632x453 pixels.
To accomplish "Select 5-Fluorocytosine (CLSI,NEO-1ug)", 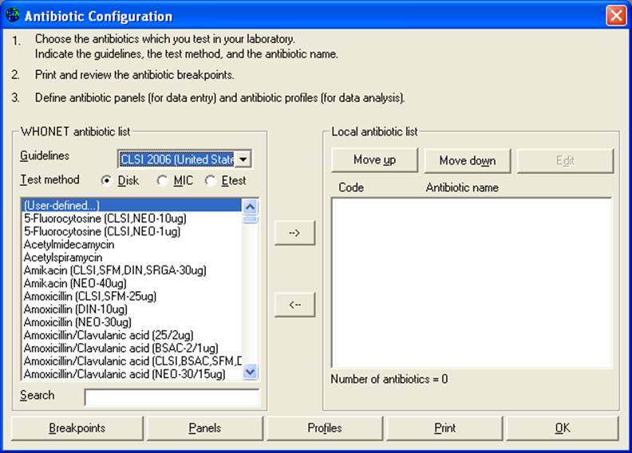I will click(132, 231).
